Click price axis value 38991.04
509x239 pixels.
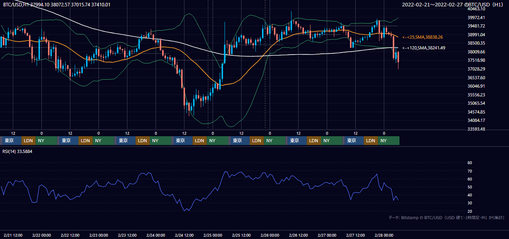tap(476, 35)
